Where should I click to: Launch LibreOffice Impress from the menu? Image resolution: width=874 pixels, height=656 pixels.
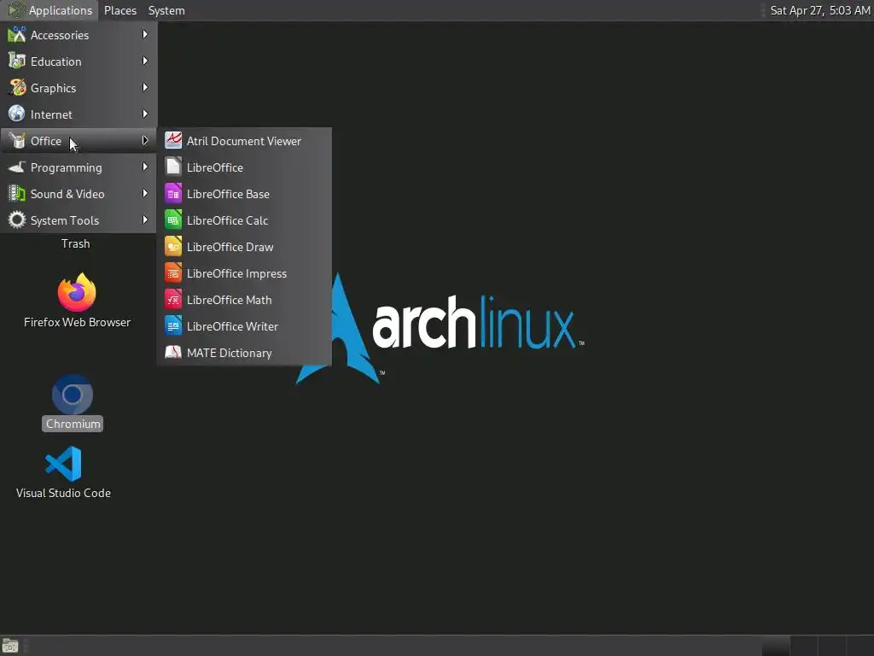(x=245, y=273)
